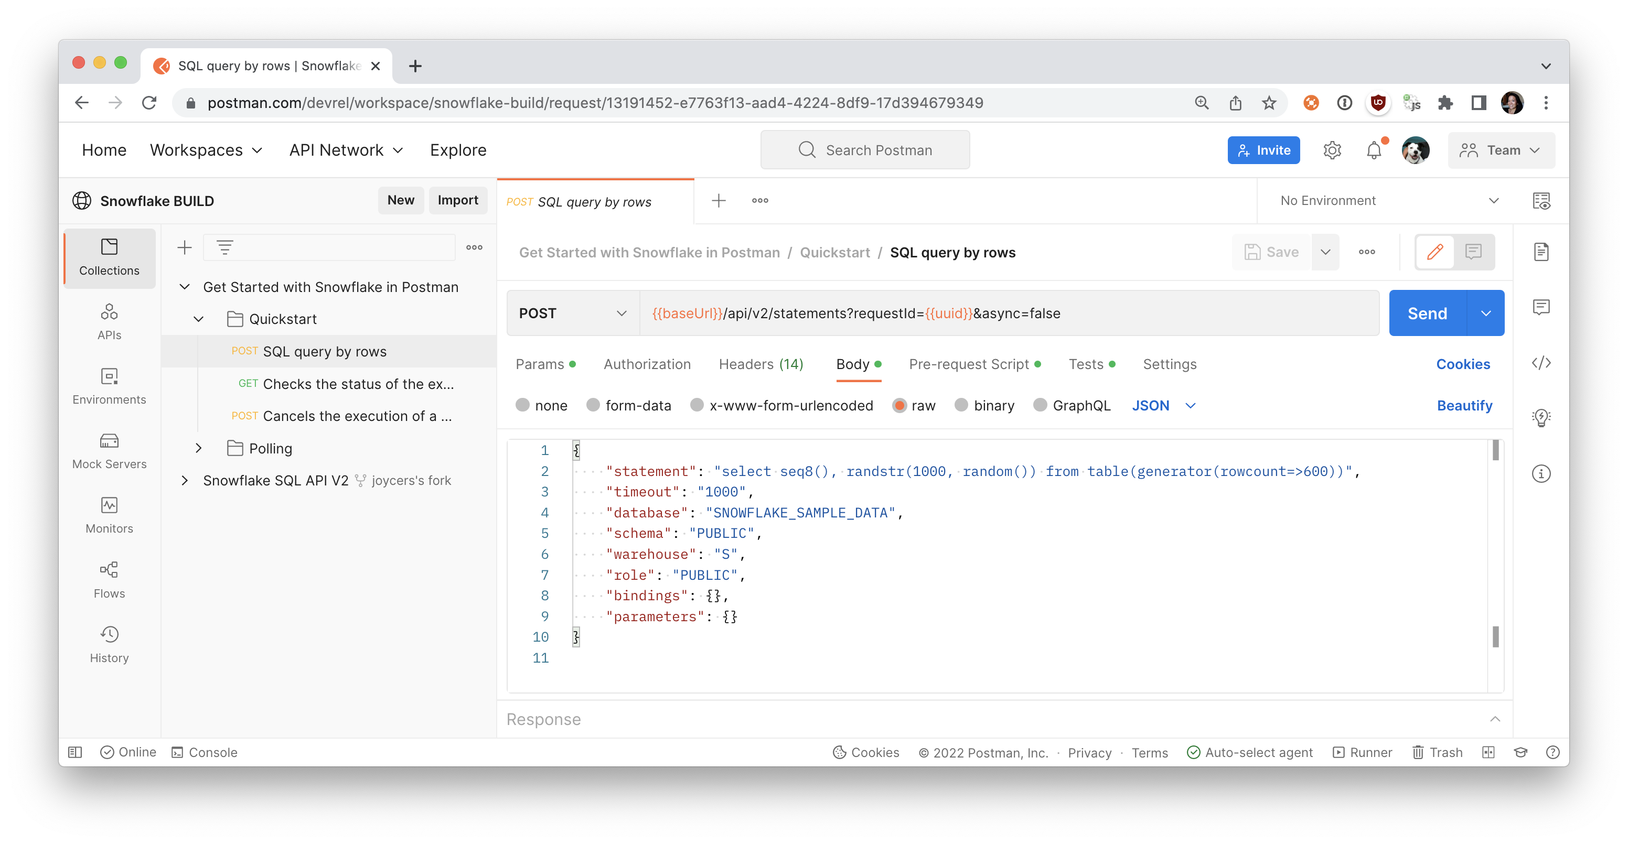Open the Mock Servers sidebar panel
This screenshot has width=1628, height=844.
tap(109, 451)
